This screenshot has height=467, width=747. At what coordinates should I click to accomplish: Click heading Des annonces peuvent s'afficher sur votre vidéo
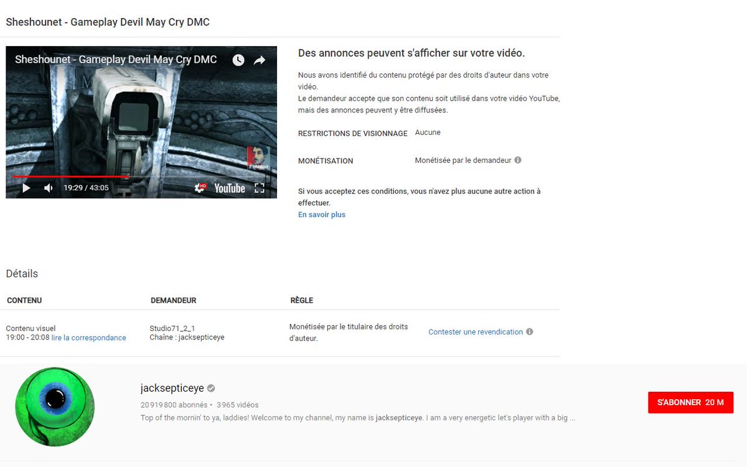click(411, 53)
